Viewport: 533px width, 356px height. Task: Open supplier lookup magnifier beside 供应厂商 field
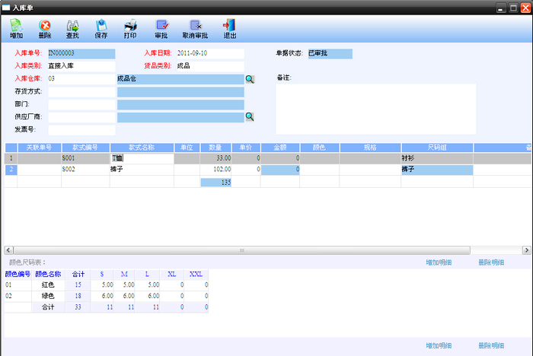click(x=249, y=116)
